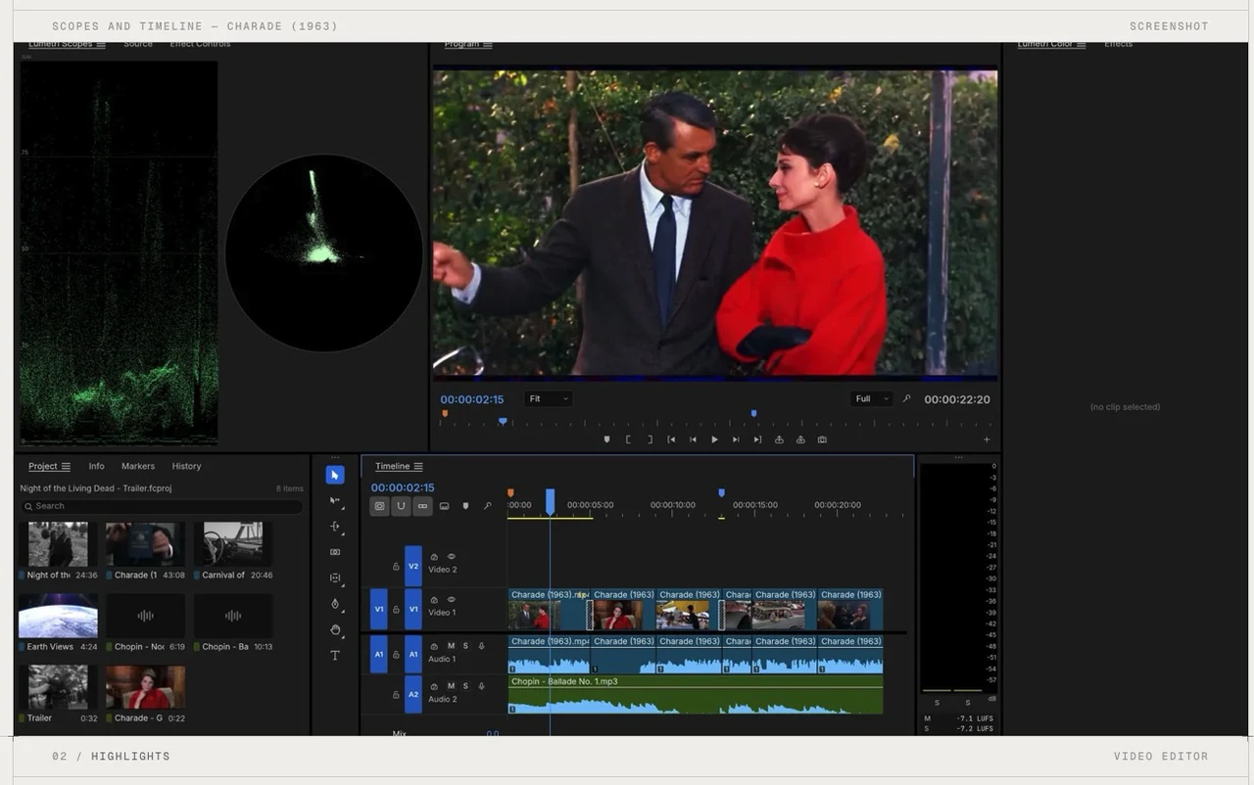Select the Track Select Forward tool

(x=335, y=501)
